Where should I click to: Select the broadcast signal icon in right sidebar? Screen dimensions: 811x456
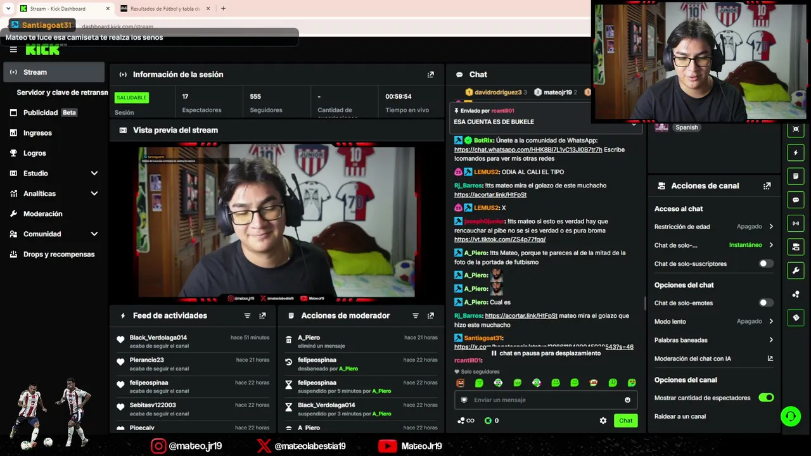[796, 224]
